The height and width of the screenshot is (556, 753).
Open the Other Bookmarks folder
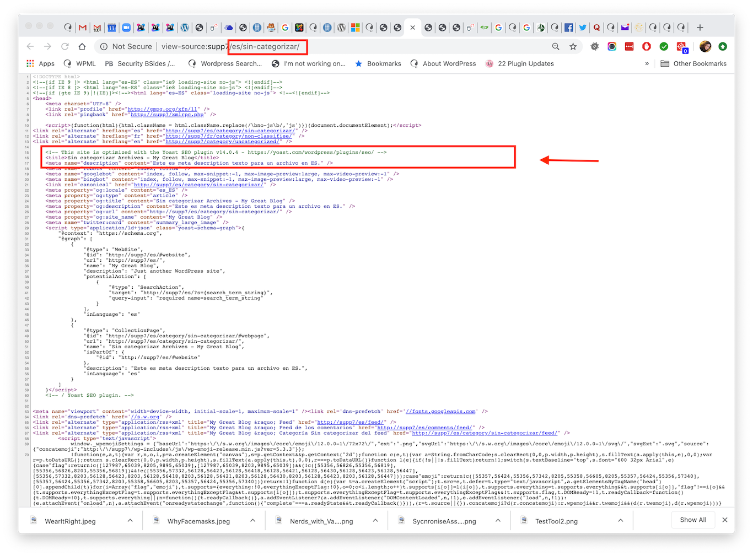tap(693, 64)
